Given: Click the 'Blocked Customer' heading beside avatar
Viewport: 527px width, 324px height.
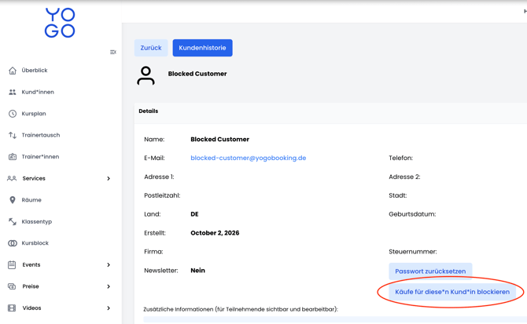Looking at the screenshot, I should pos(197,74).
